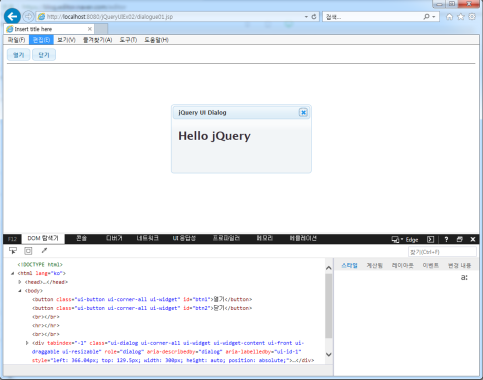Switch to 메모리 tab
The width and height of the screenshot is (483, 380).
pos(264,238)
